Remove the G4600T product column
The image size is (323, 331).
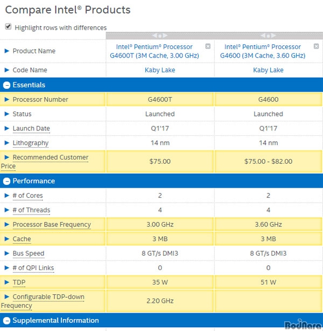208,46
